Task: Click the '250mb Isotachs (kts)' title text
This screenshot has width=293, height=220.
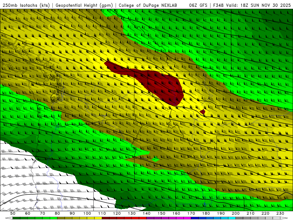Action: click(x=26, y=5)
